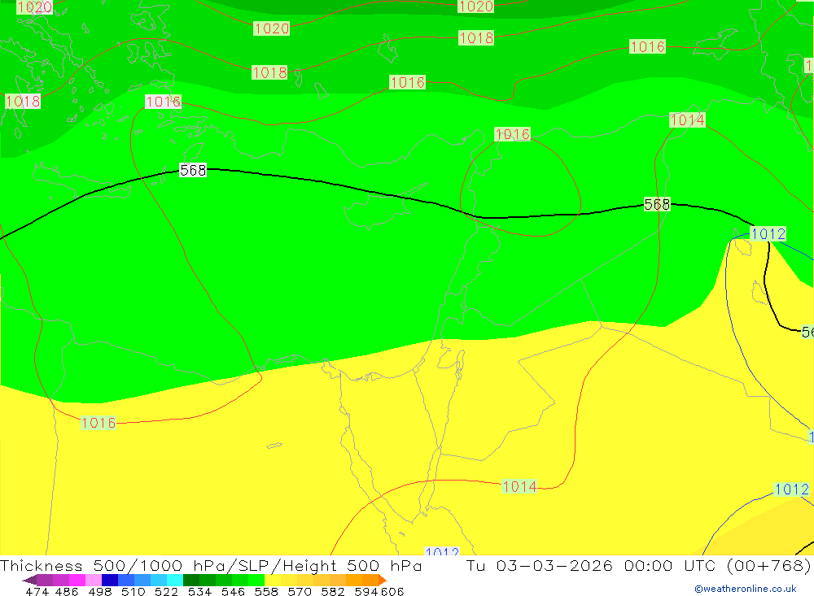Click the magenta swatch in the legend
The height and width of the screenshot is (596, 814).
77,580
